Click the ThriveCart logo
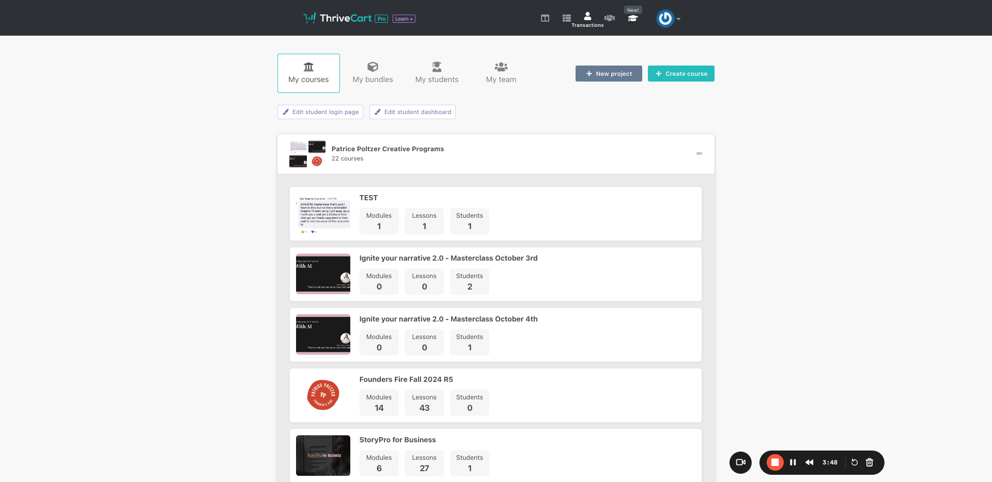The image size is (992, 482). pos(337,18)
